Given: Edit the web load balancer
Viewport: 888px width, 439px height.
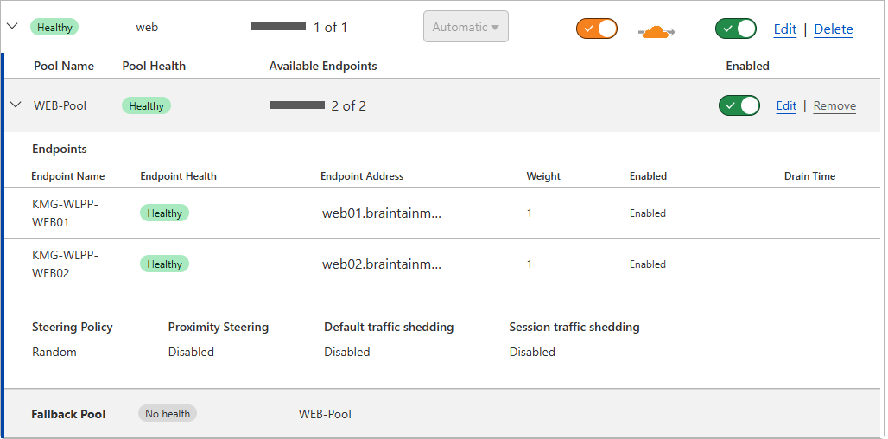Looking at the screenshot, I should [785, 29].
